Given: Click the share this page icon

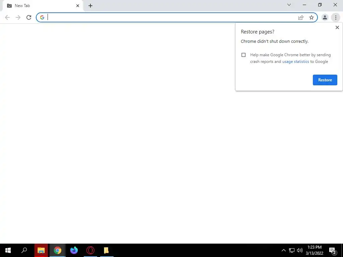Looking at the screenshot, I should [x=301, y=17].
